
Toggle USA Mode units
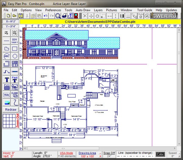pyautogui.click(x=66, y=153)
